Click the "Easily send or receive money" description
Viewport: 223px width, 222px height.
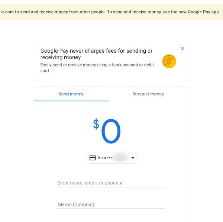(x=97, y=68)
